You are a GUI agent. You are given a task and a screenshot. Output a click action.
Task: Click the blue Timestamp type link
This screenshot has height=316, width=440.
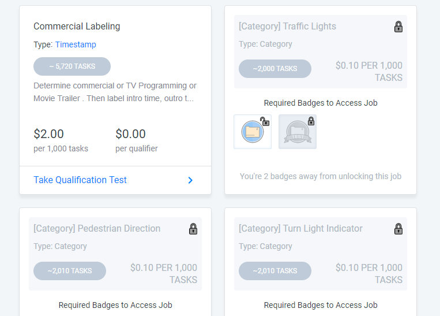(x=76, y=44)
